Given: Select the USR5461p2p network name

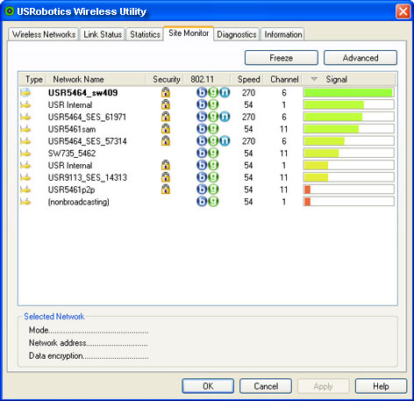Looking at the screenshot, I should point(72,190).
